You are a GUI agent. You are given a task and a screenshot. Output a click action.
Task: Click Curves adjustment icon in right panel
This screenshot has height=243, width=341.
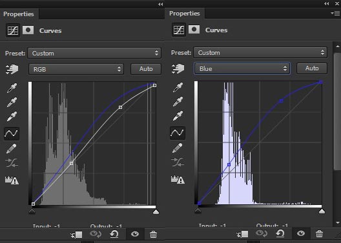coord(179,30)
